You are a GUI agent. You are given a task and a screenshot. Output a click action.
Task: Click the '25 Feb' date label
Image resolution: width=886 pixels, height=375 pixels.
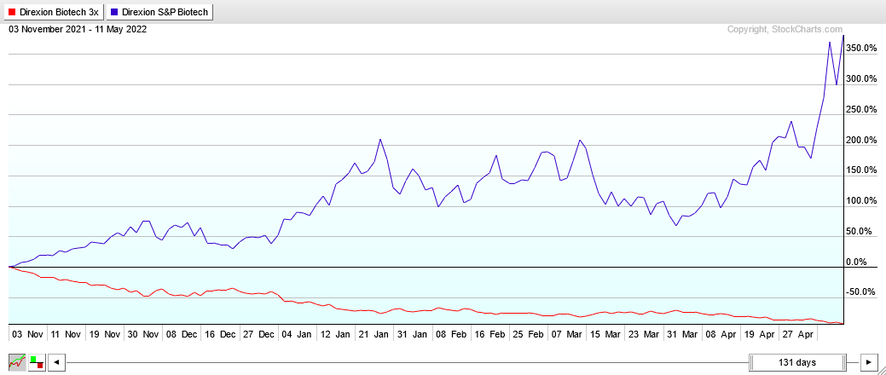click(527, 334)
